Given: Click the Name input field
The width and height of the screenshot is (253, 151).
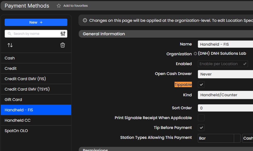Looking at the screenshot, I should tap(225, 44).
